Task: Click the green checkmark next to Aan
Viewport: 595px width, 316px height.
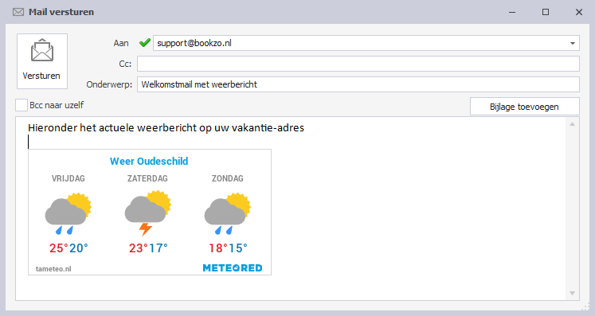Action: click(x=145, y=43)
